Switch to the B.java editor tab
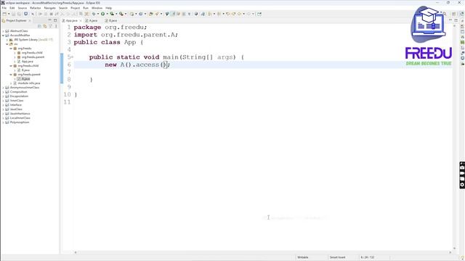The width and height of the screenshot is (465, 261). (x=111, y=21)
